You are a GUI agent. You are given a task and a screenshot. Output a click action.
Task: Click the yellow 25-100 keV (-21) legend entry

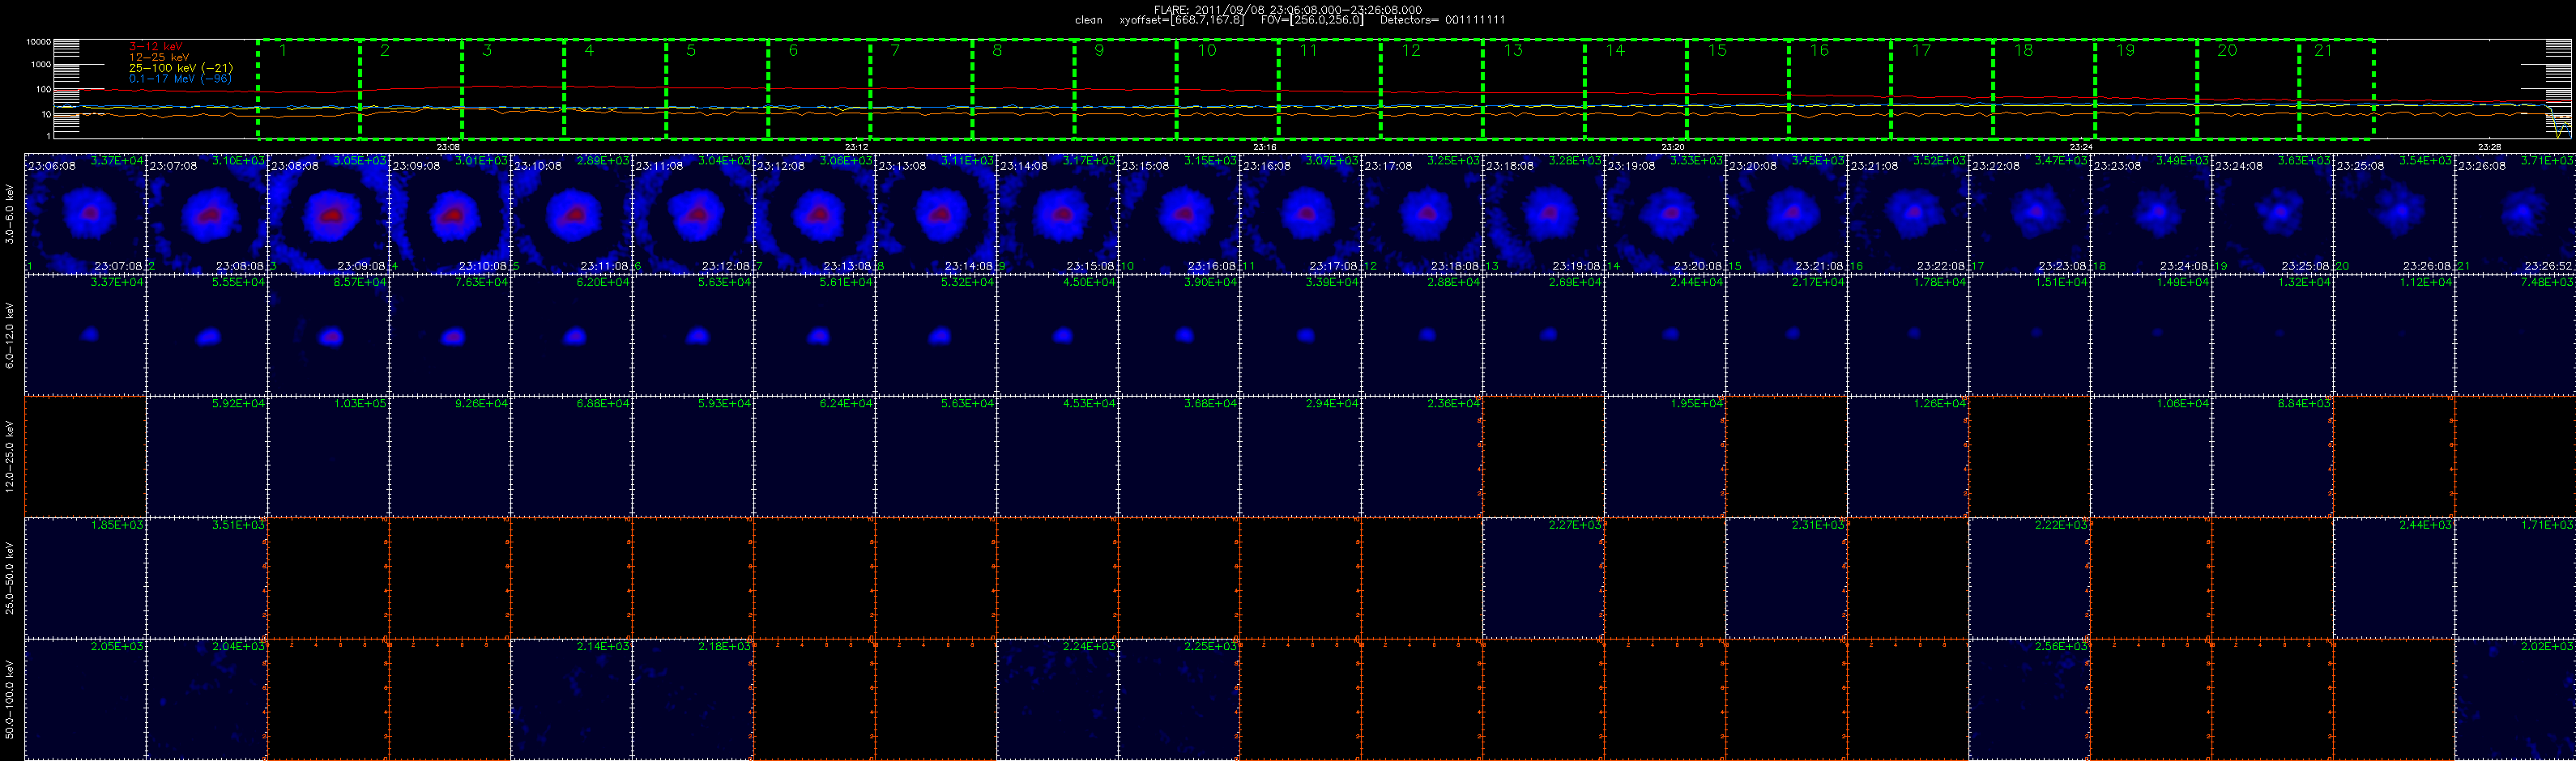pyautogui.click(x=180, y=68)
